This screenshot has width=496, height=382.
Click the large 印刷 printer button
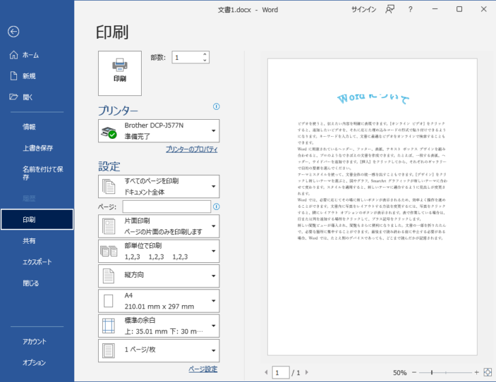tap(120, 74)
